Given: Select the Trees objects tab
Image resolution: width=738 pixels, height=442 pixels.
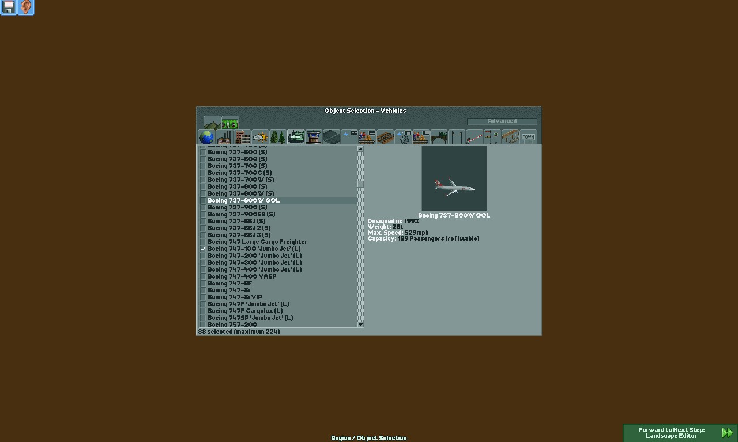Looking at the screenshot, I should pyautogui.click(x=278, y=137).
